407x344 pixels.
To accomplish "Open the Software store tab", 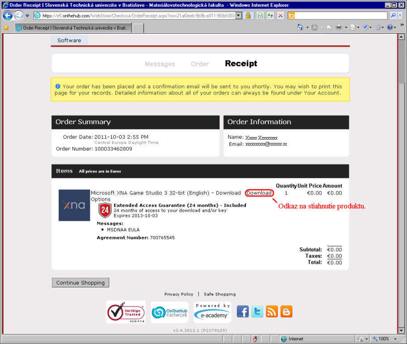I will tap(69, 40).
